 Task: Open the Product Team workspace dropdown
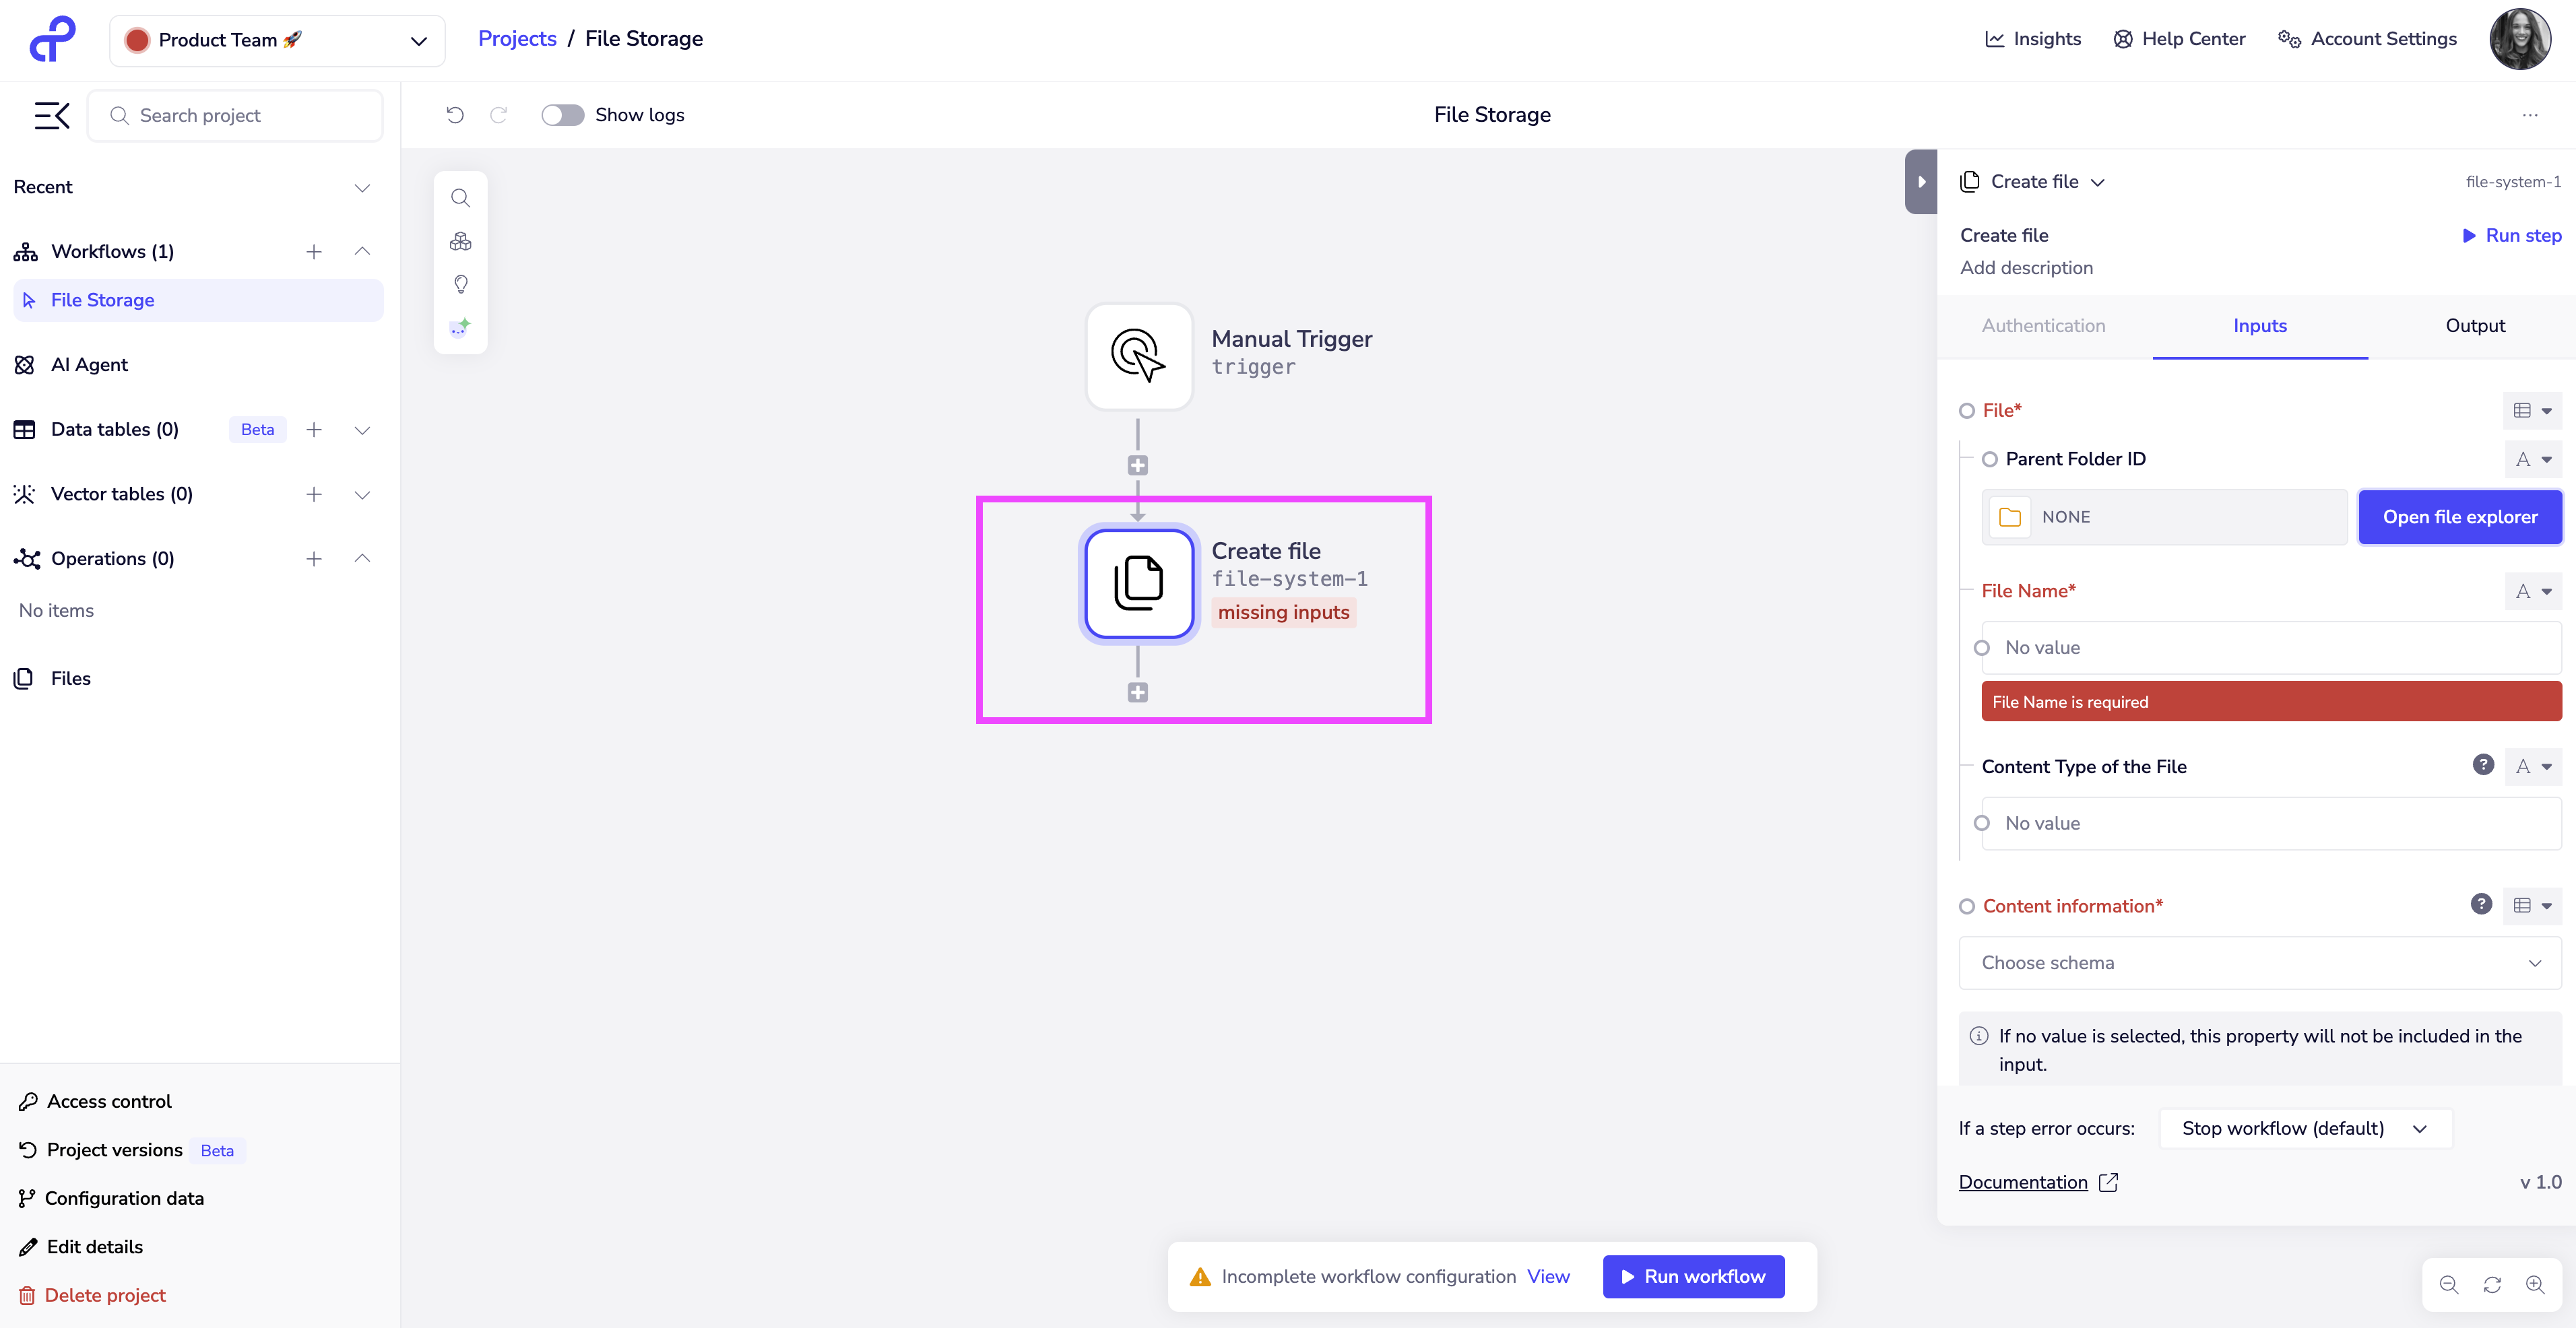pos(277,40)
